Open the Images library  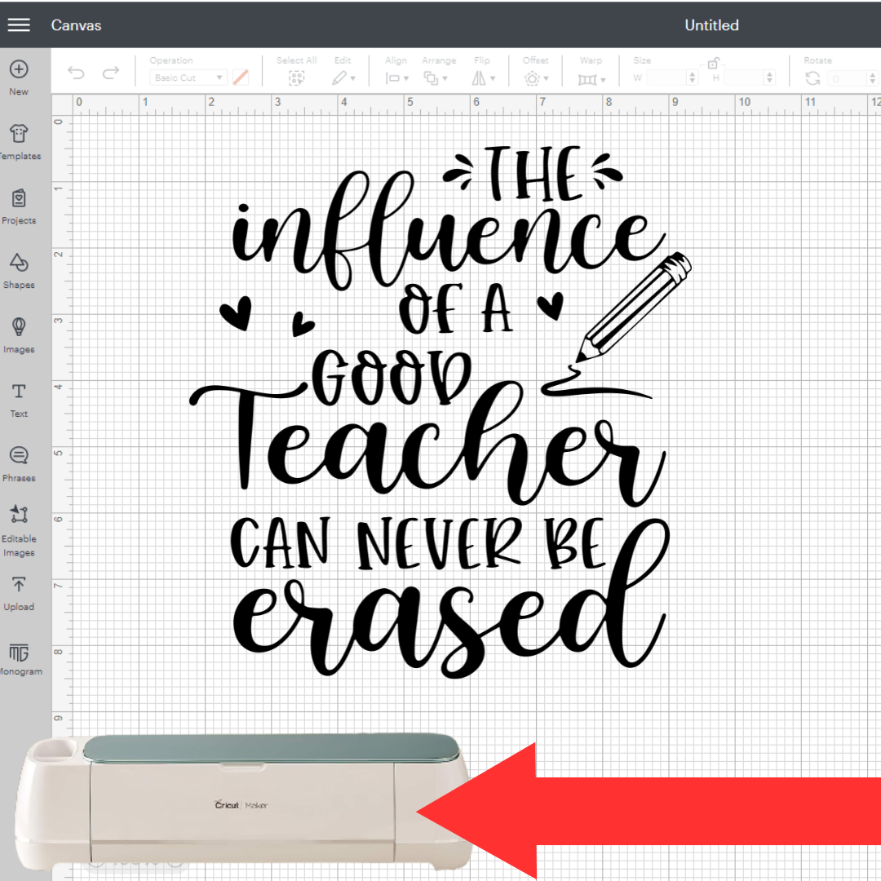tap(19, 335)
